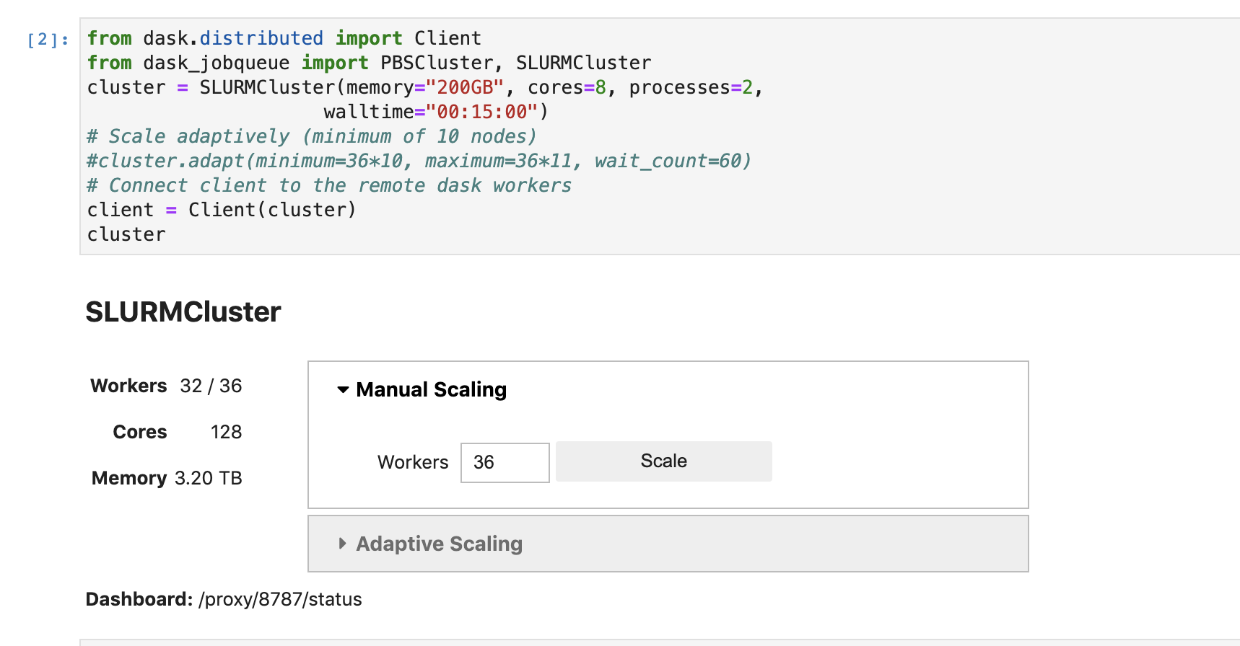Image resolution: width=1240 pixels, height=646 pixels.
Task: Open the Dashboard /proxy/8787/status link
Action: coord(280,599)
